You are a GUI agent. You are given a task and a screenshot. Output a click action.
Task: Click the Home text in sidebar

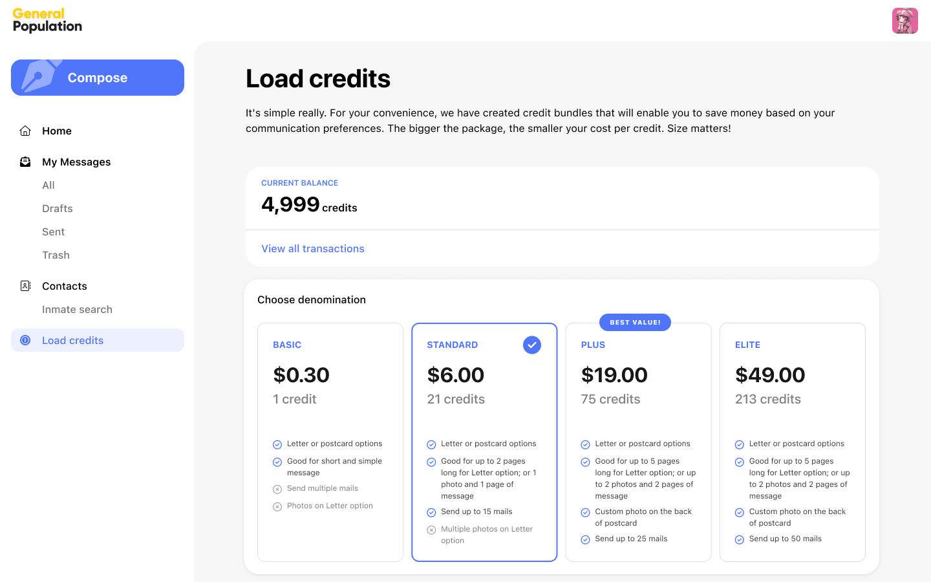(57, 131)
